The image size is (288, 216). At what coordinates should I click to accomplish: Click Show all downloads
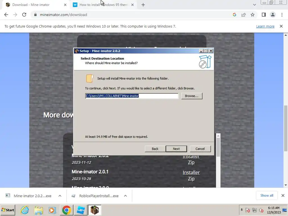pos(267,195)
